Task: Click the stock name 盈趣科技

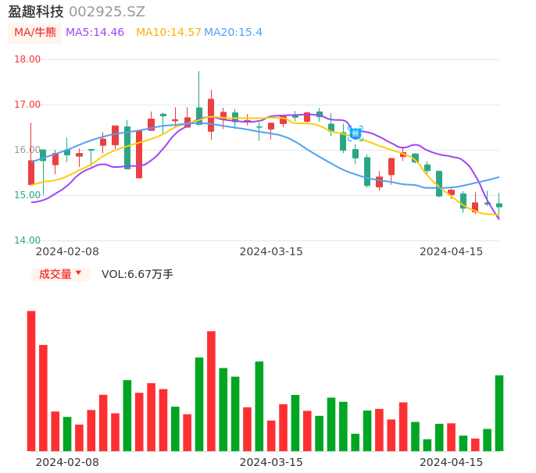Action: coord(36,12)
